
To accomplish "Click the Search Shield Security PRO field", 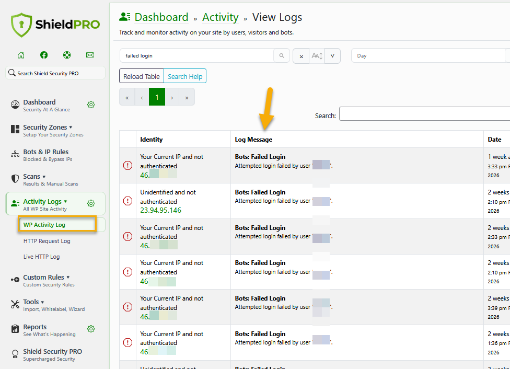I will 55,73.
